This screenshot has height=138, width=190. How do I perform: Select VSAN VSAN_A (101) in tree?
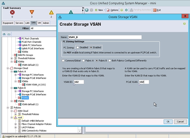36,85
